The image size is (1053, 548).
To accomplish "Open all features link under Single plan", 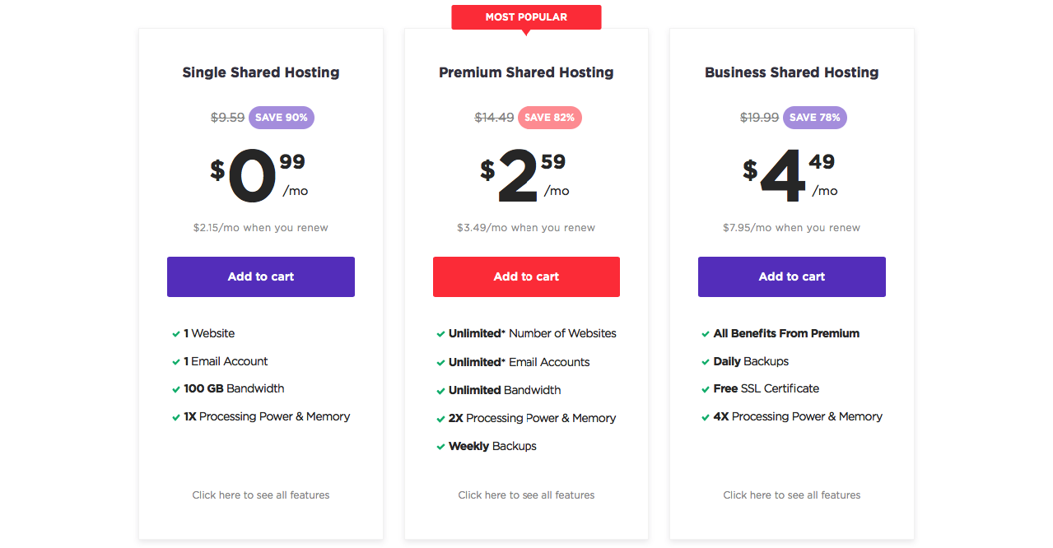I will pos(260,495).
